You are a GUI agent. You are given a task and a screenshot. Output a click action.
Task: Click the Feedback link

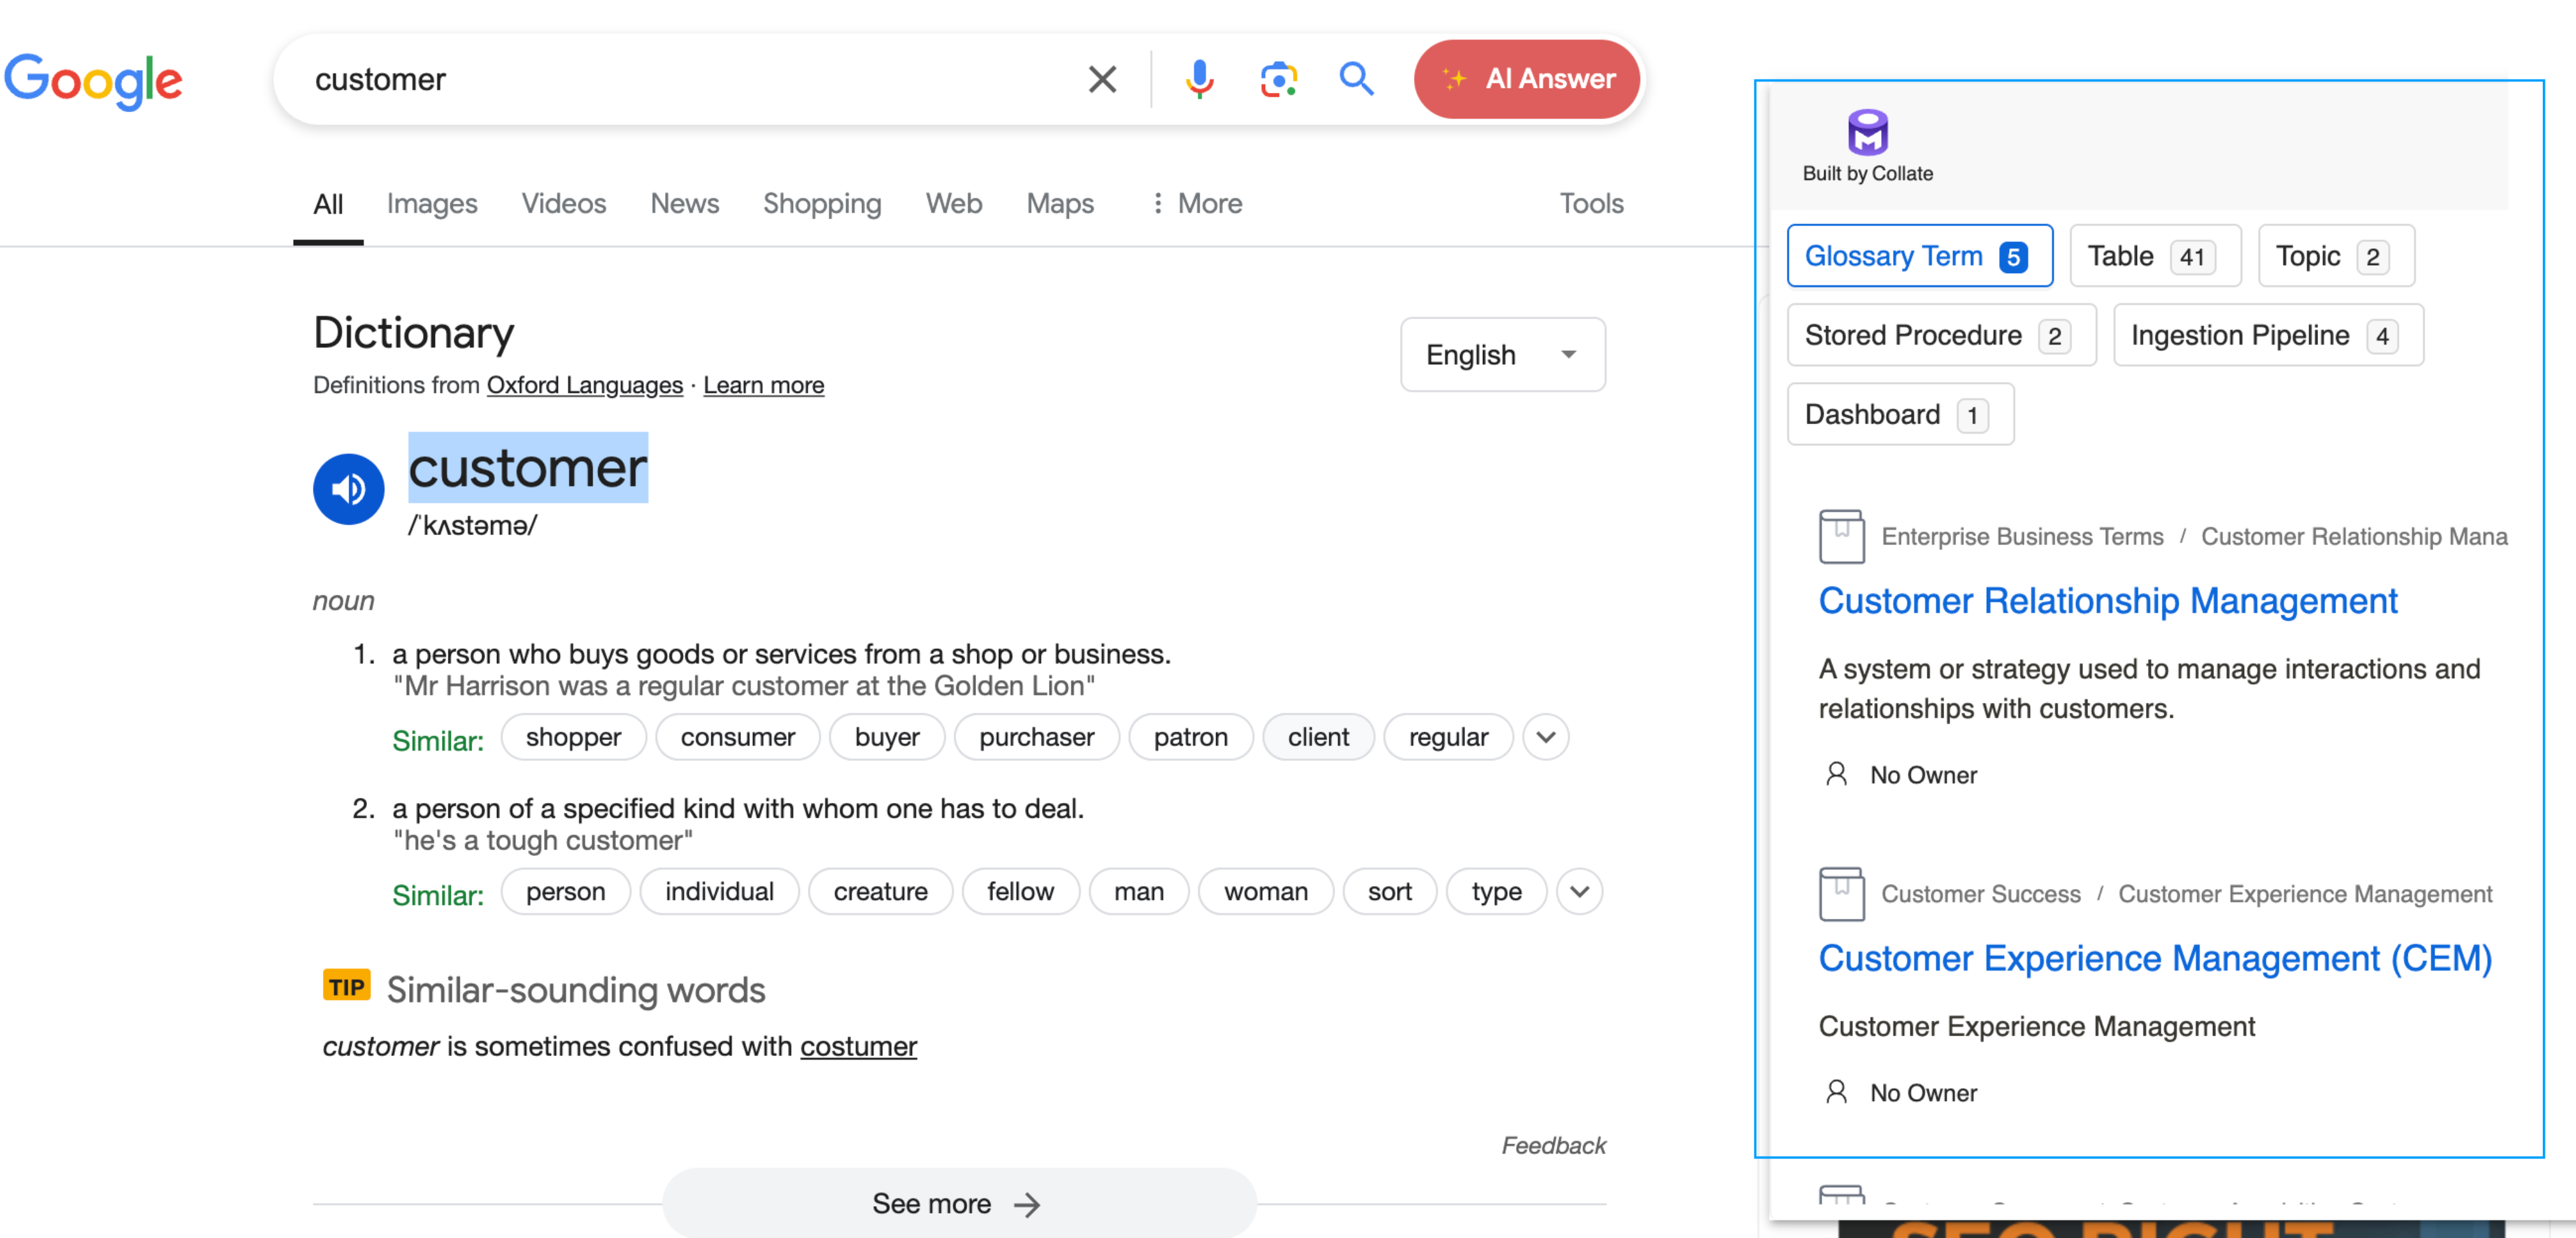tap(1553, 1145)
